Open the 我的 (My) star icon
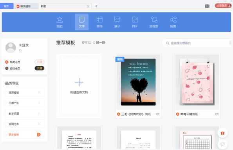The height and width of the screenshot is (150, 233). click(60, 22)
